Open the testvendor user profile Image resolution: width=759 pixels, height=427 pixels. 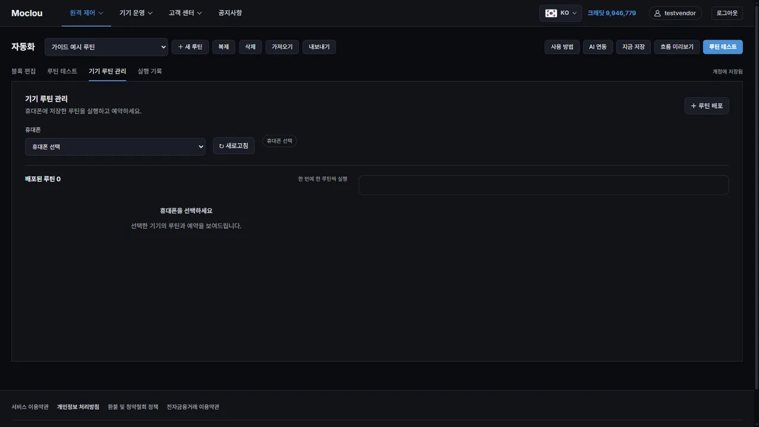pos(675,13)
